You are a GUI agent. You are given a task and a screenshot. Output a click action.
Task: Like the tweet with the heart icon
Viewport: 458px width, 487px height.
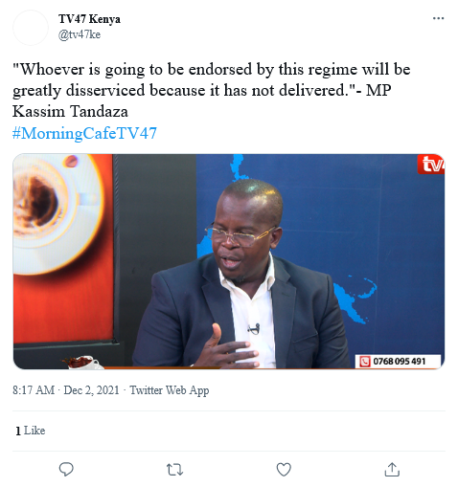click(x=284, y=470)
